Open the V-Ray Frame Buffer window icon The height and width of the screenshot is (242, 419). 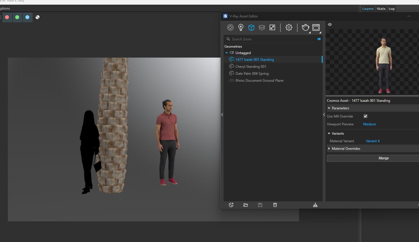tap(316, 28)
